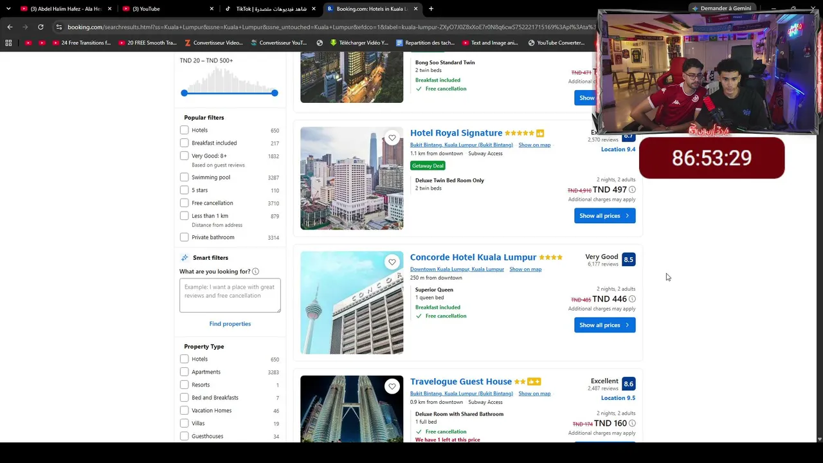Save Hotel Royal Signature with the heart icon
This screenshot has height=463, width=823.
(x=392, y=138)
